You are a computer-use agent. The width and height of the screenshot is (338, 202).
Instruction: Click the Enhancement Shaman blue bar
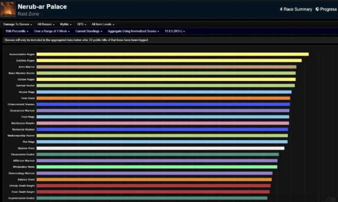pos(163,104)
